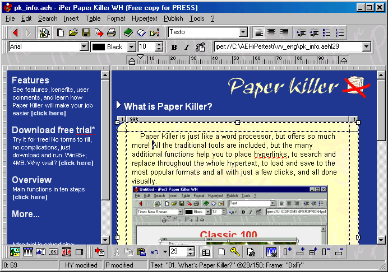Toggle italic formatting
Screen dimensions: 388x272
click(x=187, y=47)
